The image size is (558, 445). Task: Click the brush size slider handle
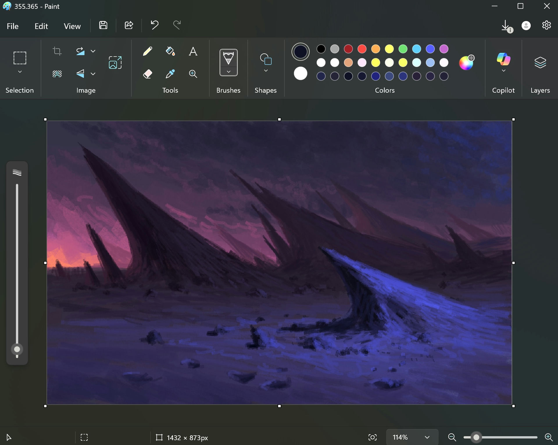click(17, 349)
